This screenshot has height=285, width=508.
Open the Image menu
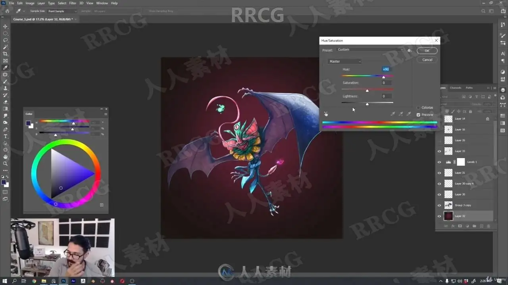[x=30, y=3]
